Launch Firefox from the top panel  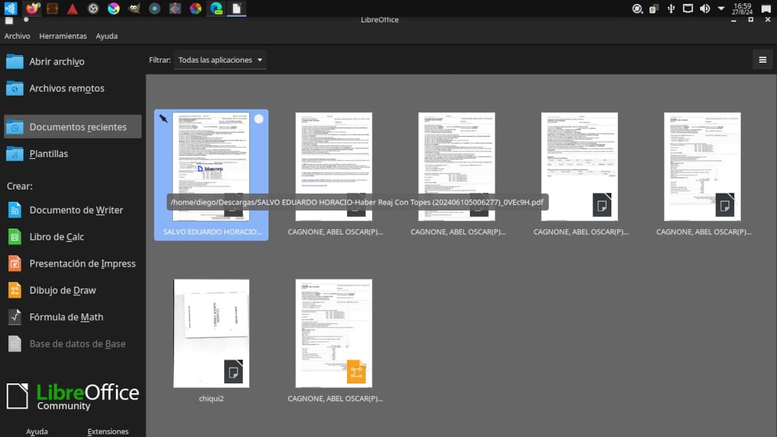click(32, 8)
